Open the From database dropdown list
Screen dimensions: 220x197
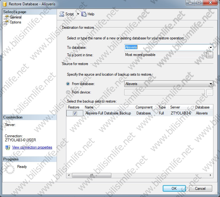pyautogui.click(x=211, y=84)
